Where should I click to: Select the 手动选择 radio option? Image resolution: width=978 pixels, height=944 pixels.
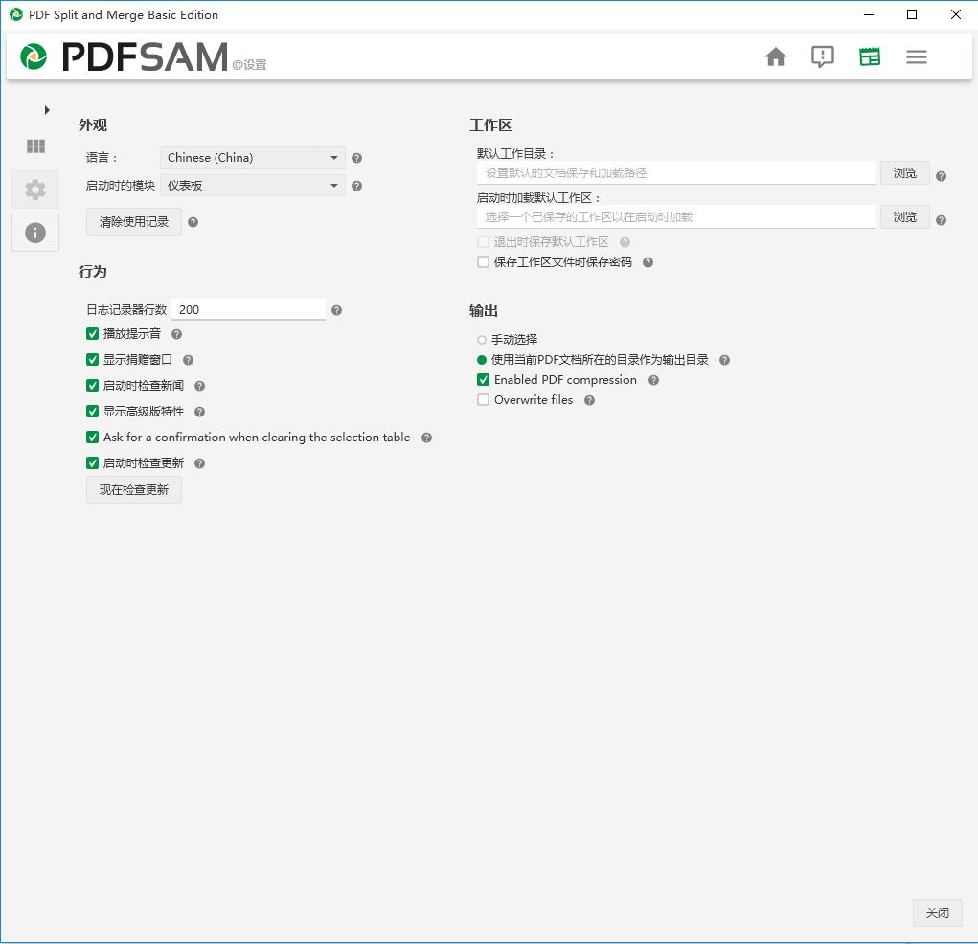tap(482, 340)
